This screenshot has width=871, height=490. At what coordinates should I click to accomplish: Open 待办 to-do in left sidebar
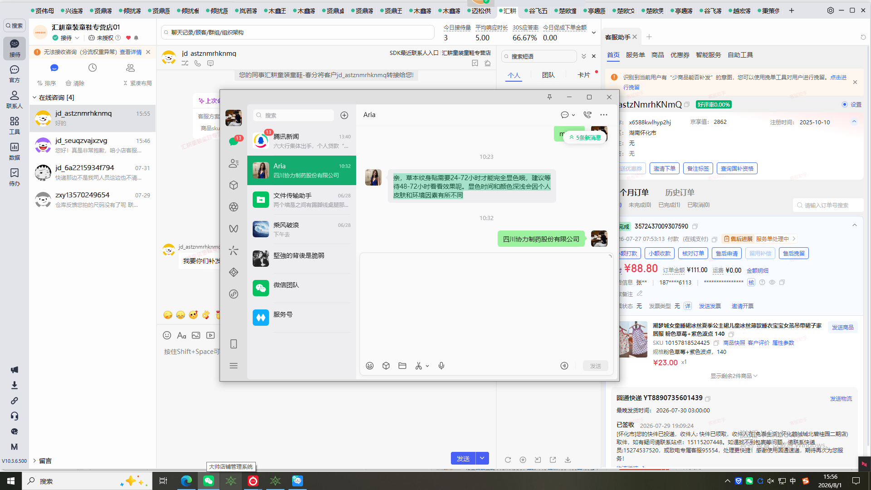point(15,177)
